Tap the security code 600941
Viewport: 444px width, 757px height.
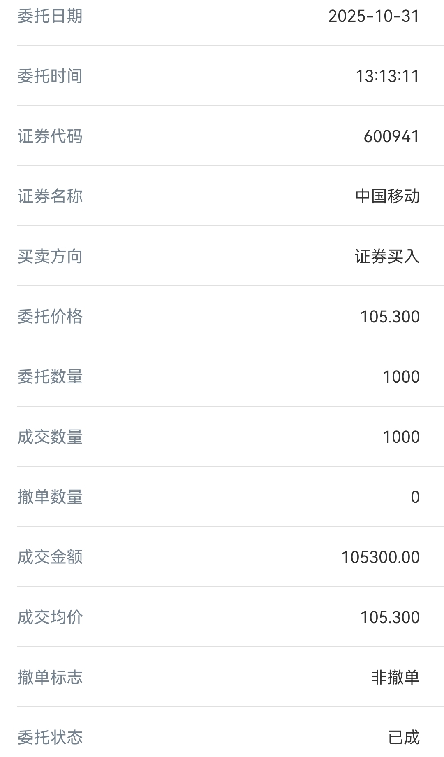391,136
